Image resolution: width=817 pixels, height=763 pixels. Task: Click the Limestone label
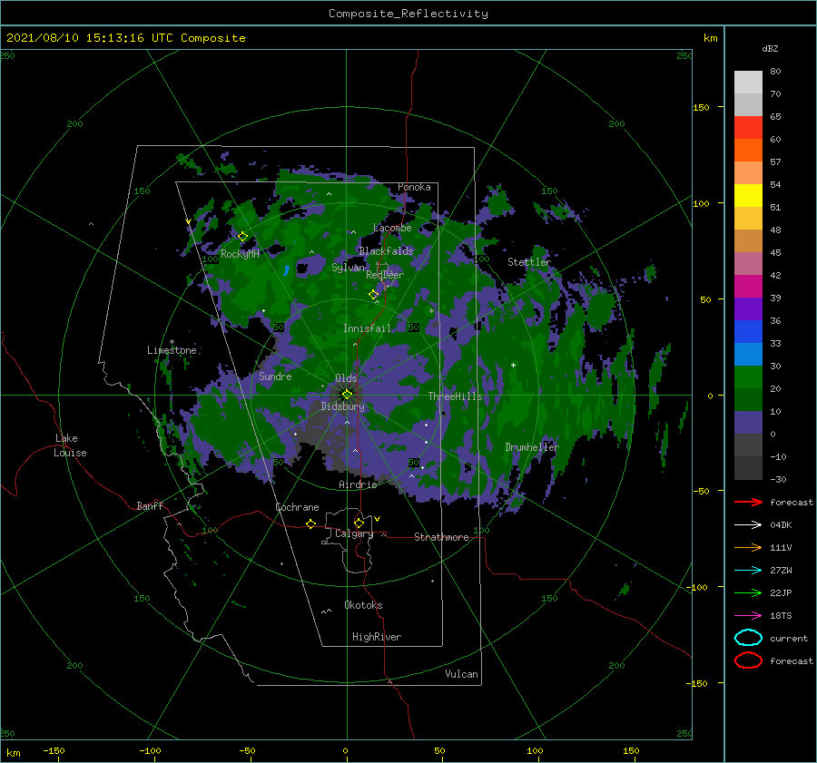(x=172, y=350)
